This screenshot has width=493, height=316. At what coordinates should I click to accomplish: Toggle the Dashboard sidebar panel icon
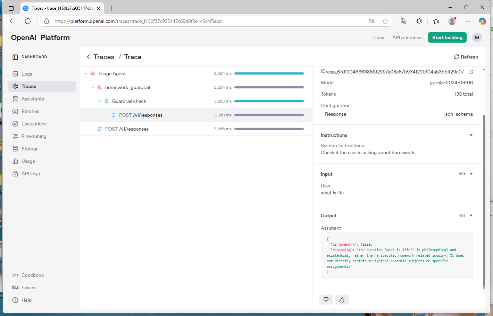(x=15, y=57)
